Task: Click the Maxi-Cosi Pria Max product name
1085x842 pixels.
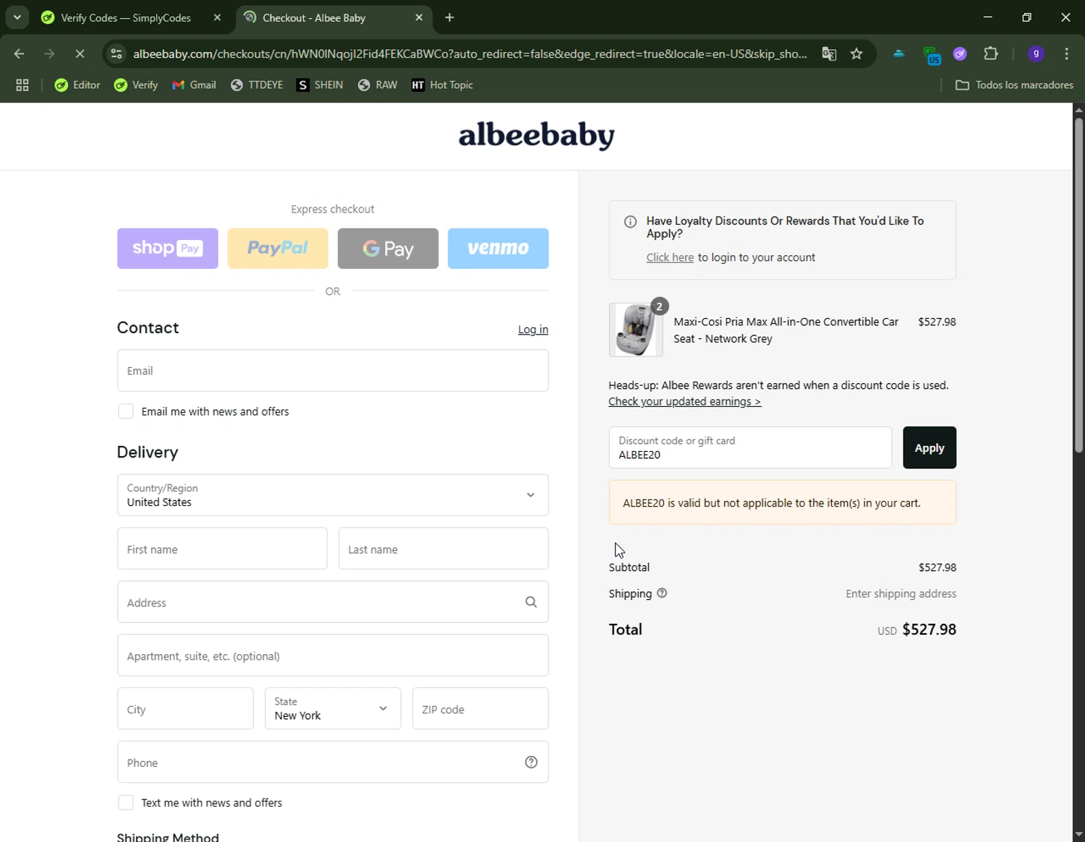Action: (786, 330)
